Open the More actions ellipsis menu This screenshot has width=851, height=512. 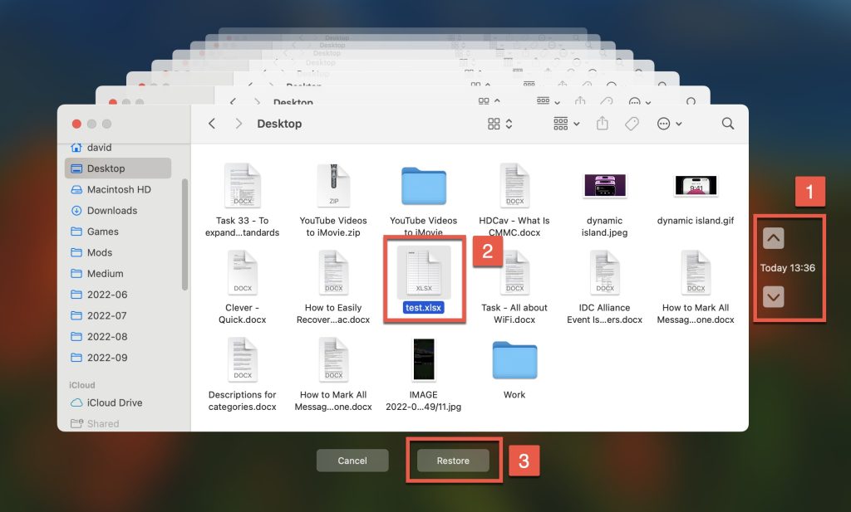pos(669,124)
